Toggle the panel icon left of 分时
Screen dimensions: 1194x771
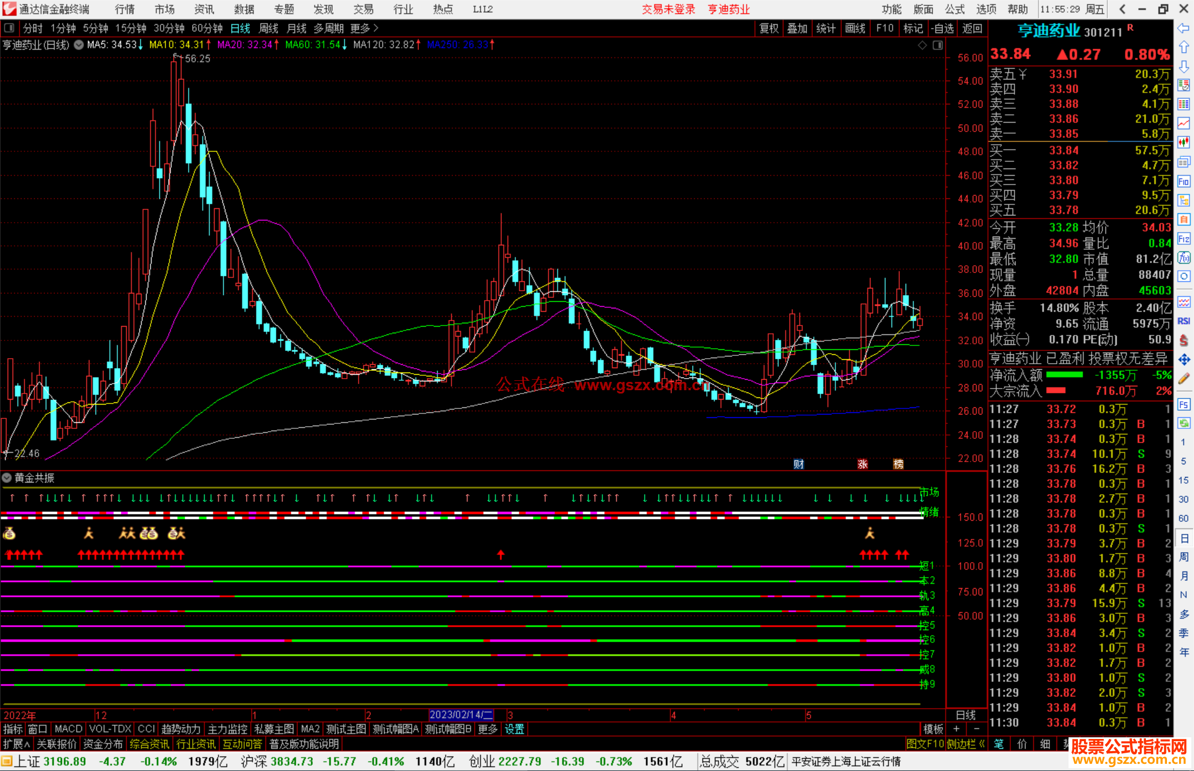click(x=9, y=28)
